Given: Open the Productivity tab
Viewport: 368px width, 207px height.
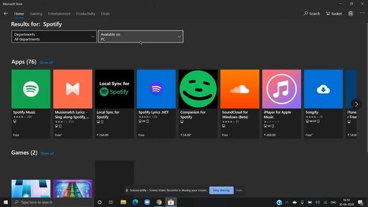Looking at the screenshot, I should pos(86,14).
